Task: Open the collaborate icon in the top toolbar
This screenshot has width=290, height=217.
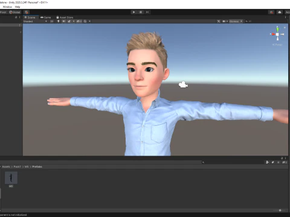Action: [x=271, y=12]
